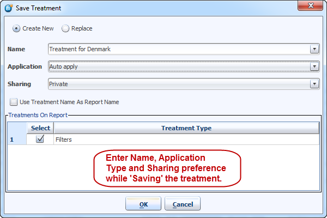The height and width of the screenshot is (218, 327).
Task: Click the Treatment Type column header
Action: (x=186, y=128)
